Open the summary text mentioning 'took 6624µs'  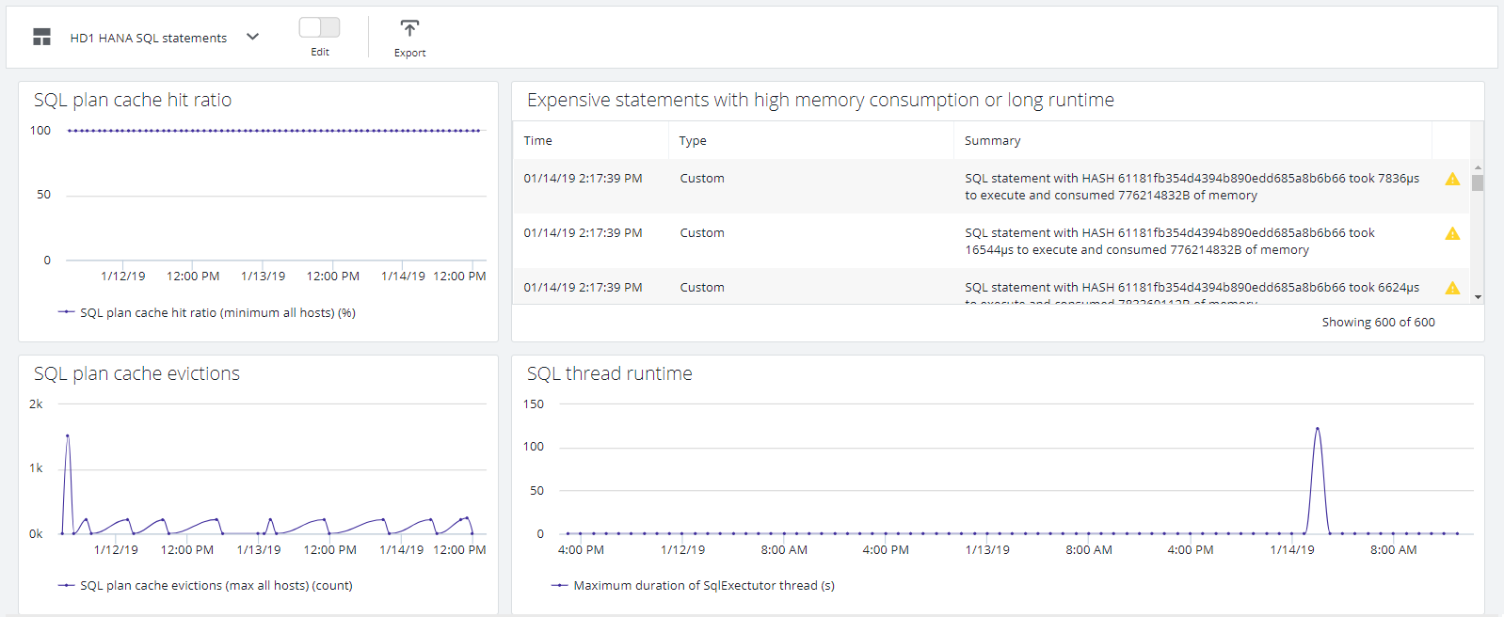pyautogui.click(x=1192, y=294)
